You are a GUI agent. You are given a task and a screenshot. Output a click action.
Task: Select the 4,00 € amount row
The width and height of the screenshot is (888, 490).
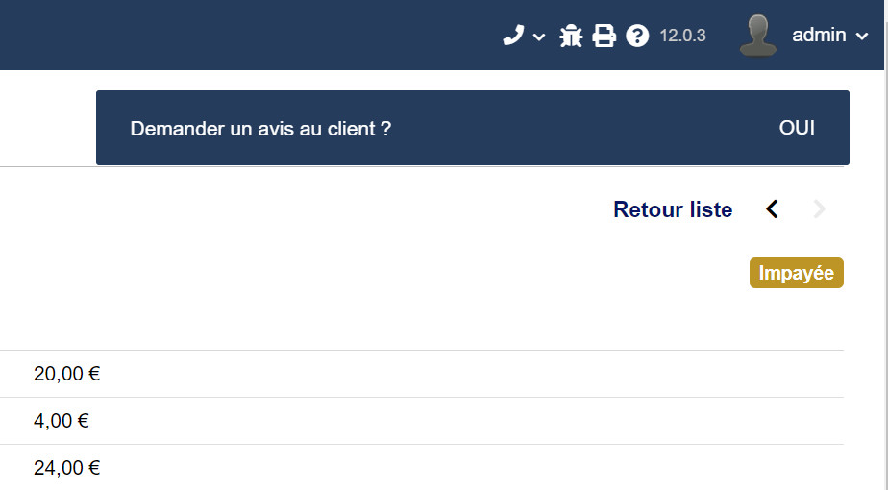click(62, 421)
